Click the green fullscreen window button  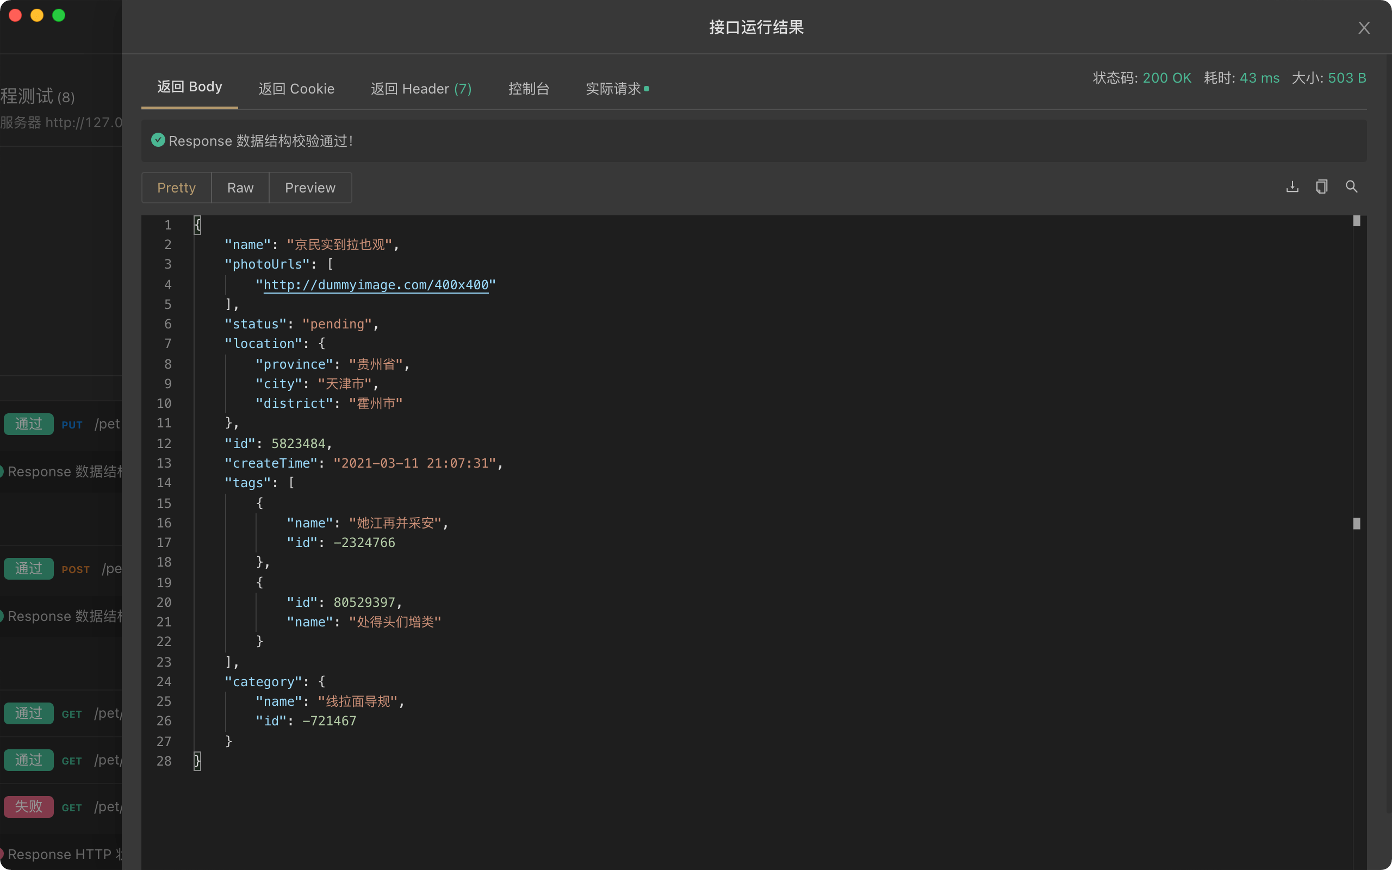click(59, 16)
